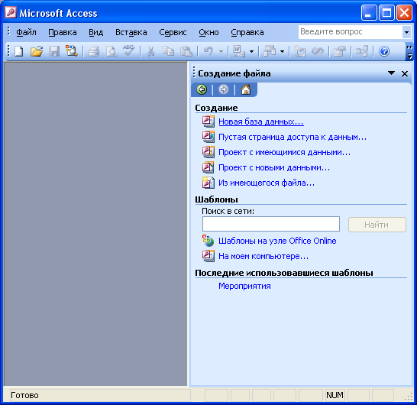Open toolbar options chevron at right edge
Screen dimensions: 417x405
[409, 51]
